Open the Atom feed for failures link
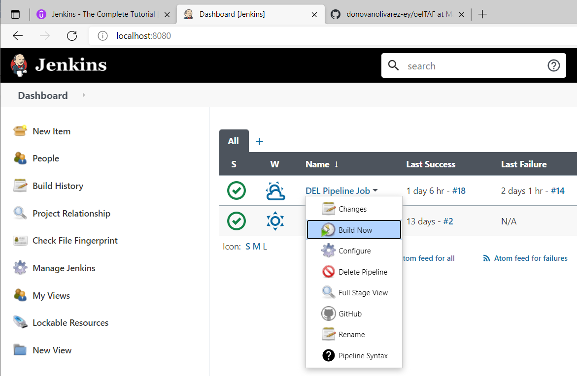577x376 pixels. pos(531,258)
